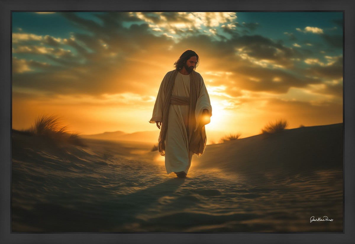Click the small shrub near the sun
Image resolution: width=355 pixels, height=244 pixels.
coord(230,137)
